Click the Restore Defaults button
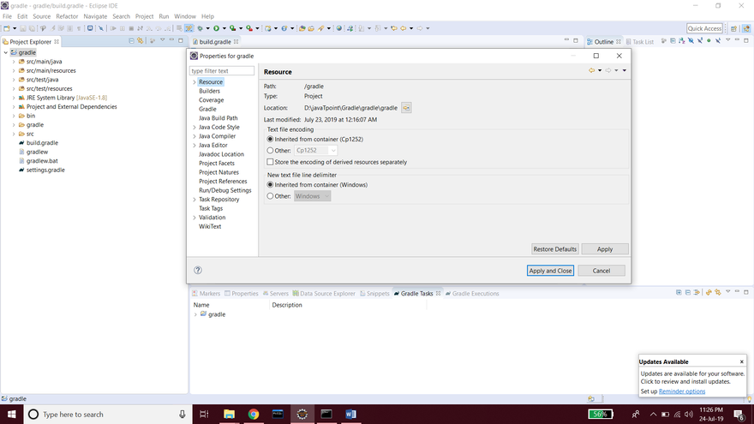The image size is (754, 424). tap(554, 249)
